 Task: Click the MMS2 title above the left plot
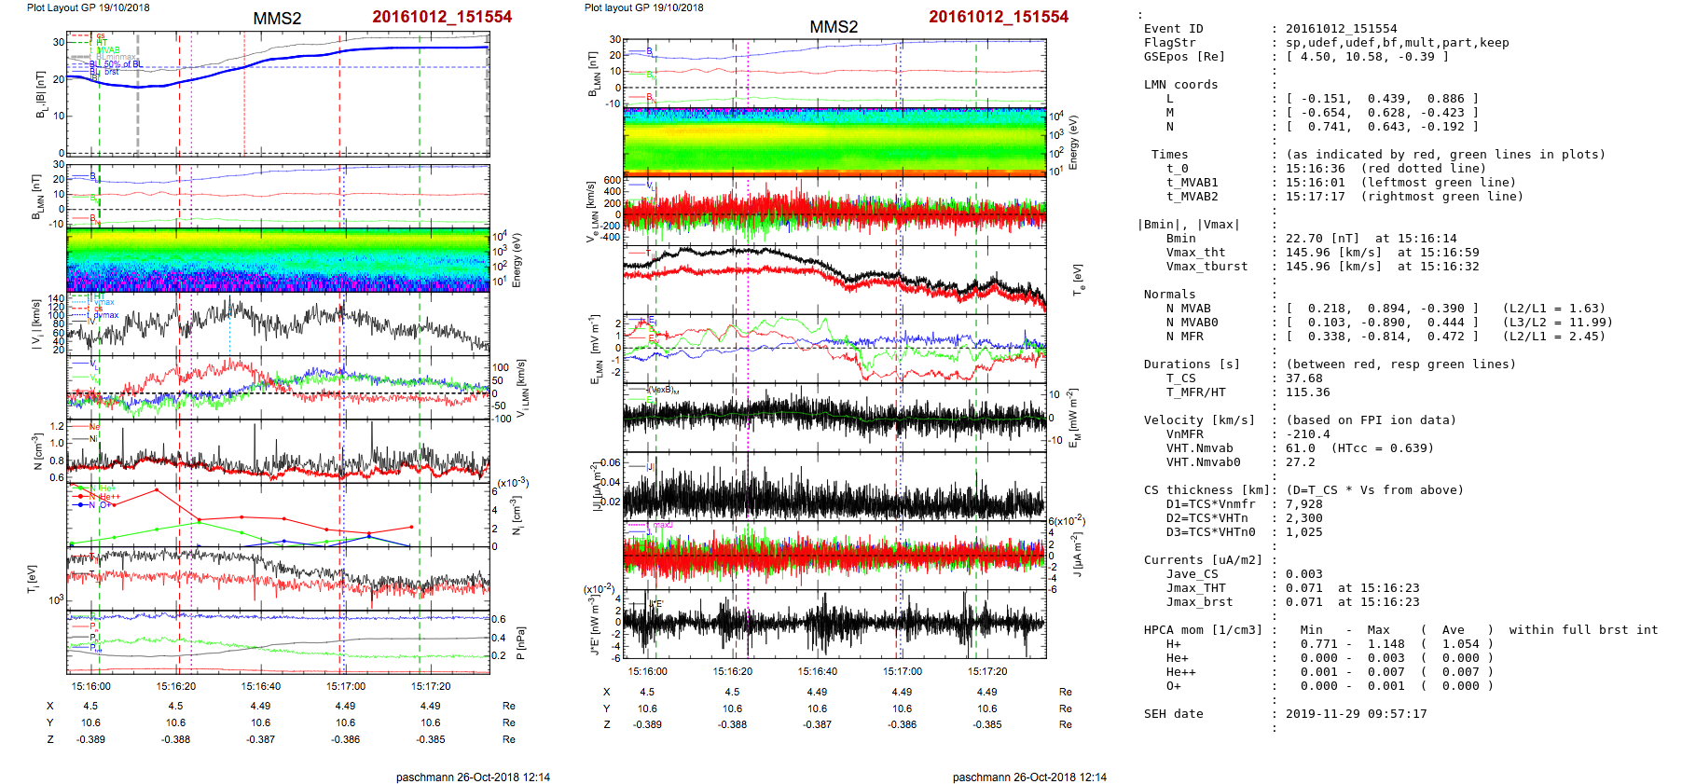277,19
